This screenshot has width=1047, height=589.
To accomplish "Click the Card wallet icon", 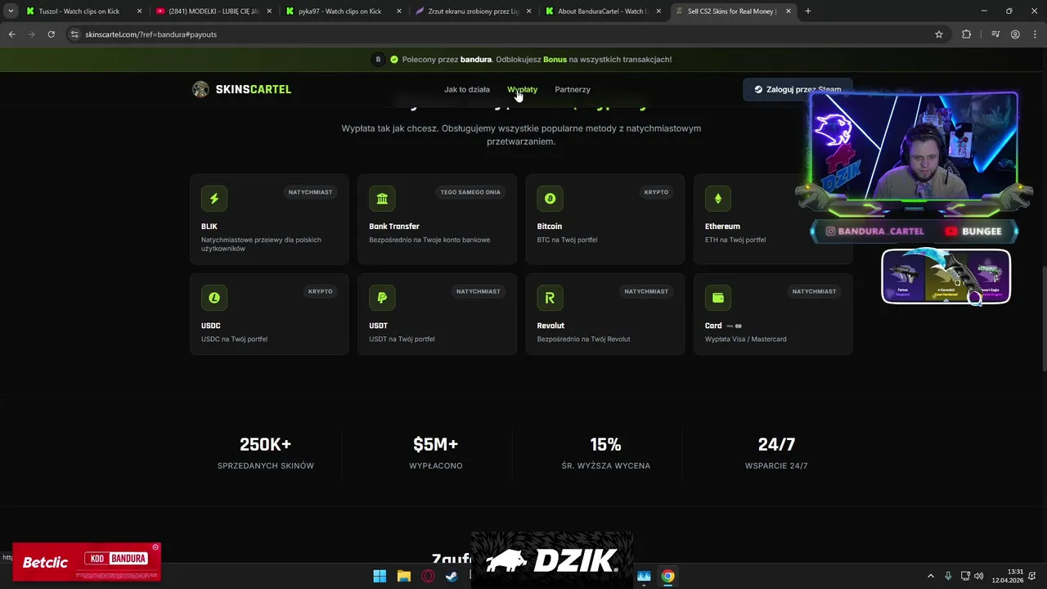I will click(x=718, y=298).
